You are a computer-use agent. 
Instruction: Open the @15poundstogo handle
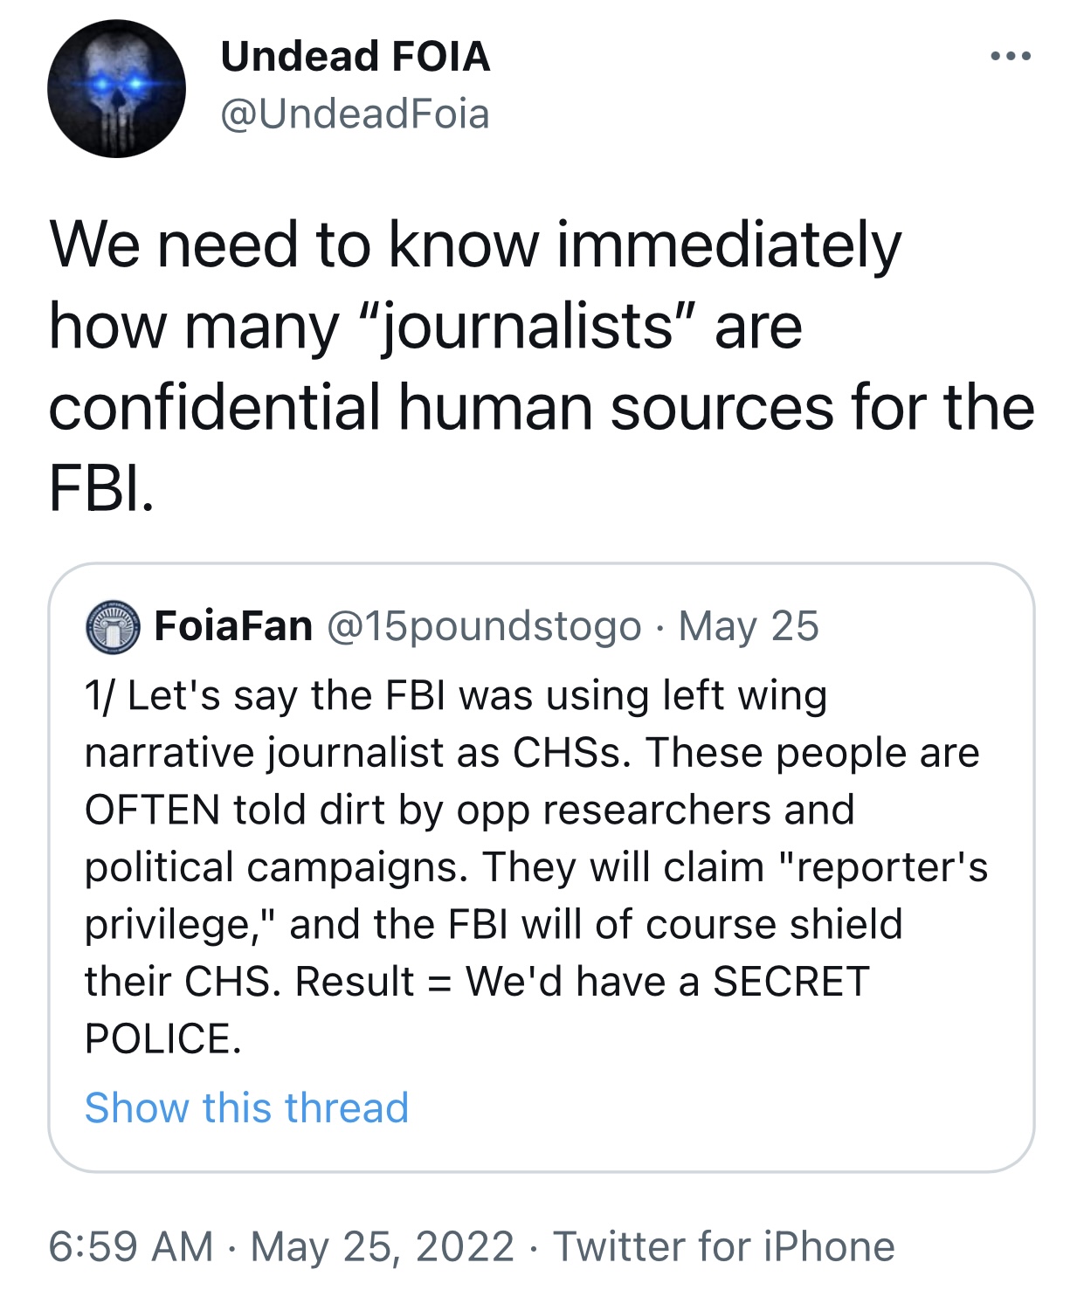click(484, 626)
